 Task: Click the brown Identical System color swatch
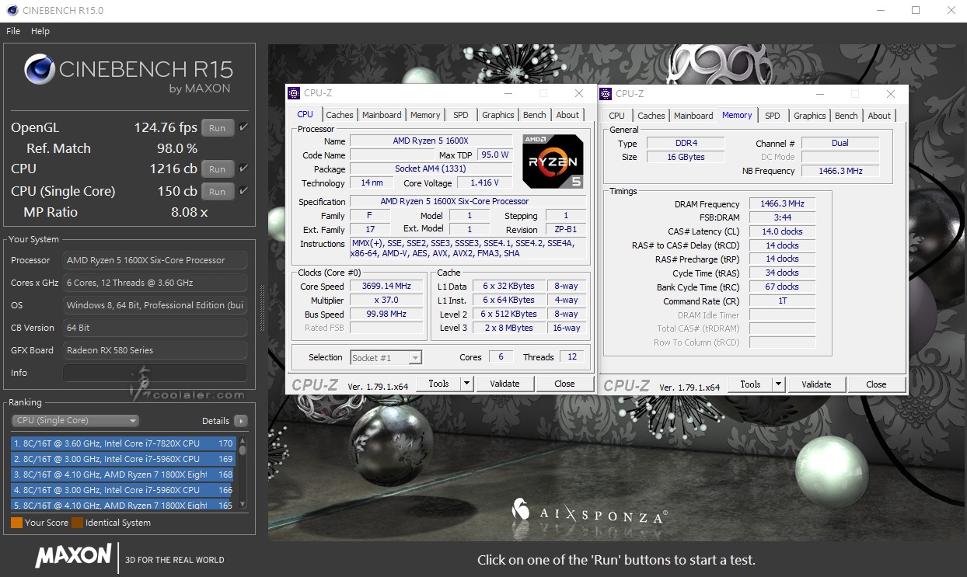pos(77,523)
